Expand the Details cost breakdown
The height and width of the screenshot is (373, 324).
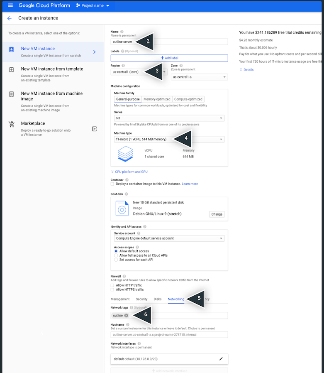(x=246, y=70)
